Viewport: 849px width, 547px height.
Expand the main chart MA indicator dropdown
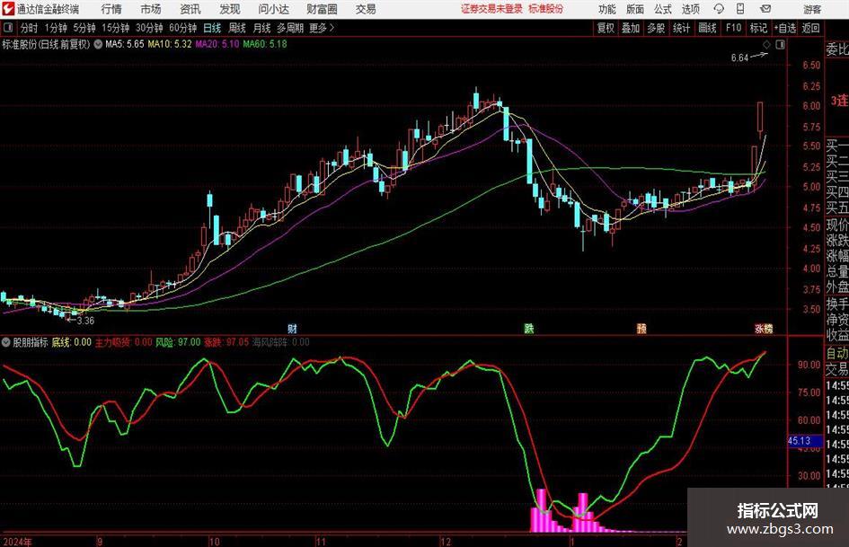(x=98, y=44)
